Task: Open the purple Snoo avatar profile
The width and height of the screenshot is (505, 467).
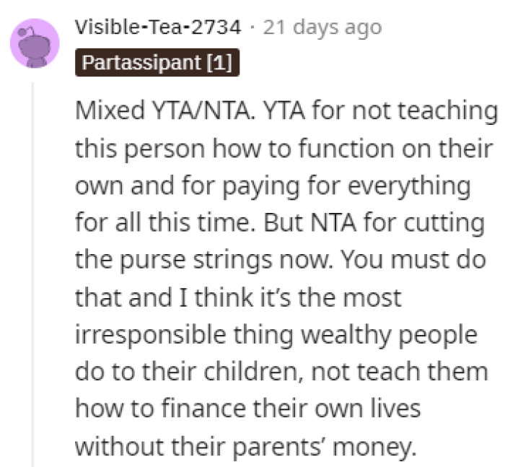Action: (35, 43)
